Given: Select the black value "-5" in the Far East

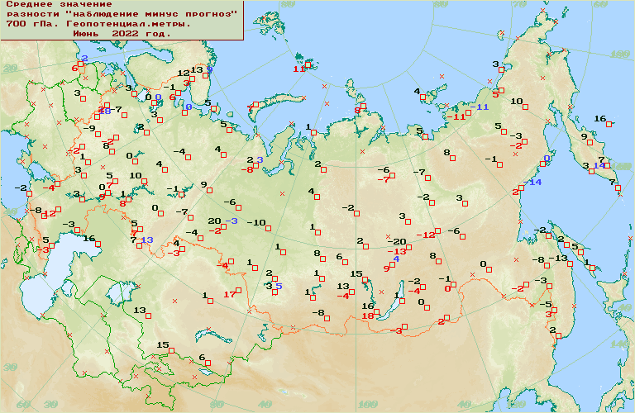Looking at the screenshot, I should pos(546,304).
